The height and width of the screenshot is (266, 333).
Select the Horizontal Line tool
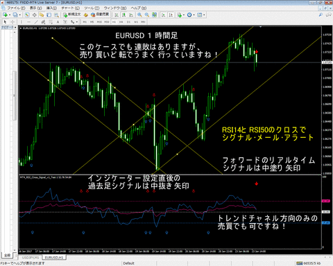[28, 22]
